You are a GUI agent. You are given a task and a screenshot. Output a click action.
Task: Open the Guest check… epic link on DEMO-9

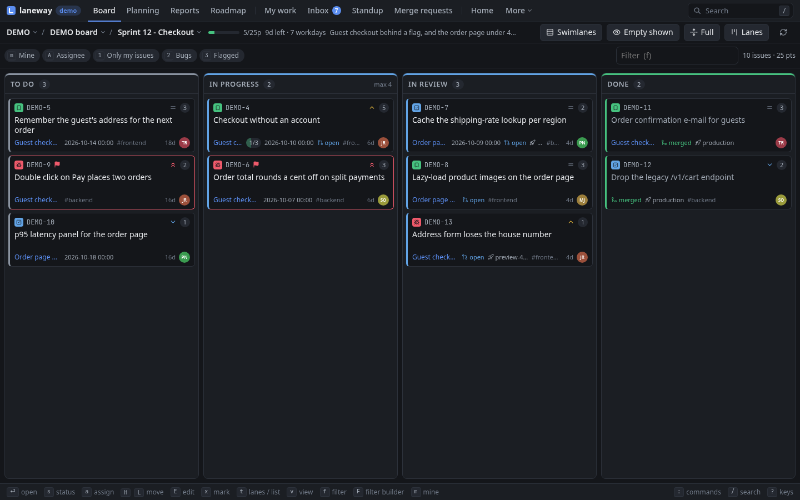[36, 200]
